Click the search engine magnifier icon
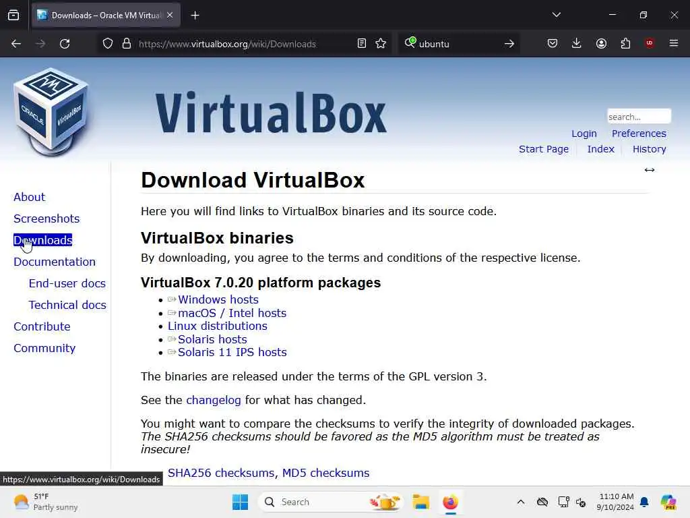 [x=410, y=42]
